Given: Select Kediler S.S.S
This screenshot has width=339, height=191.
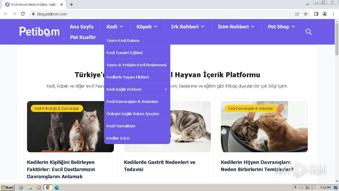Looking at the screenshot, I should (137, 138).
